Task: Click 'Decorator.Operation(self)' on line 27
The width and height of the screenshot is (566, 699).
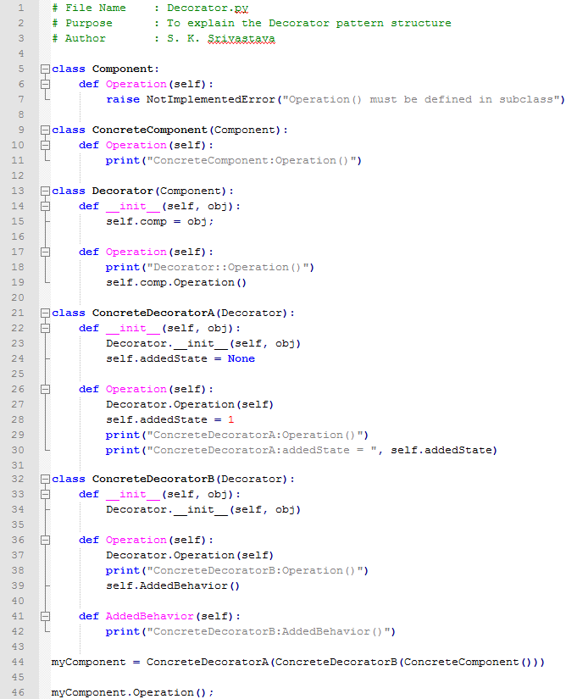Action: pos(190,405)
